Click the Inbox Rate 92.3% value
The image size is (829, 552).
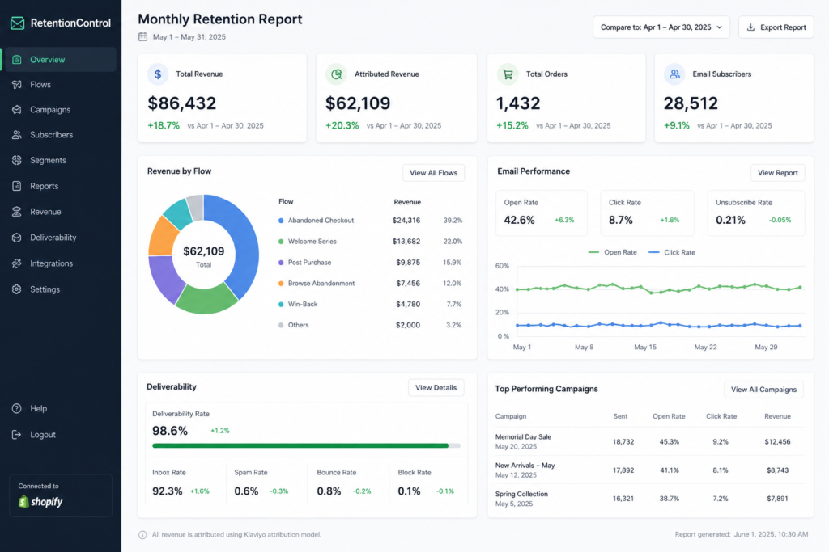(x=167, y=491)
